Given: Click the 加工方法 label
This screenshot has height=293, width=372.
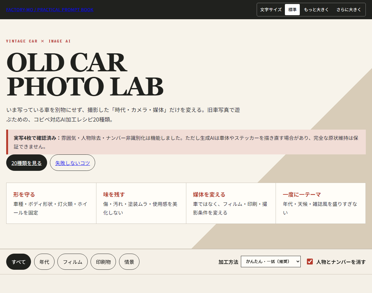Looking at the screenshot, I should (228, 262).
